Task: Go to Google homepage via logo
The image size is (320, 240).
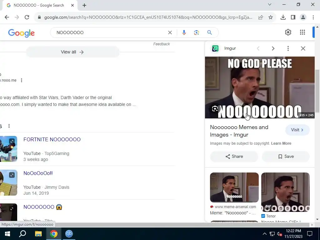Action: pyautogui.click(x=22, y=33)
